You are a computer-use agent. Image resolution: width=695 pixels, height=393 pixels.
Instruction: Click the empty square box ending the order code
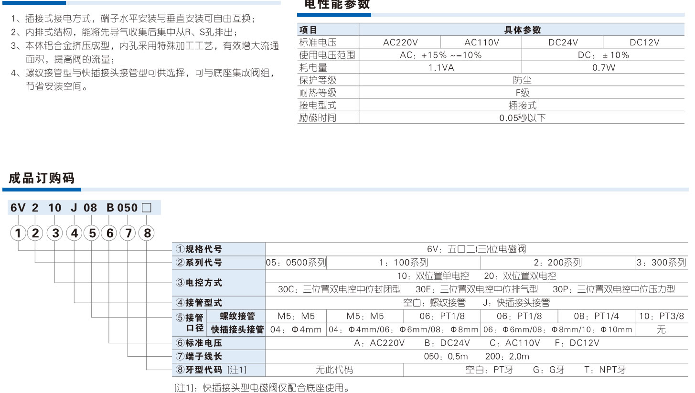click(147, 208)
